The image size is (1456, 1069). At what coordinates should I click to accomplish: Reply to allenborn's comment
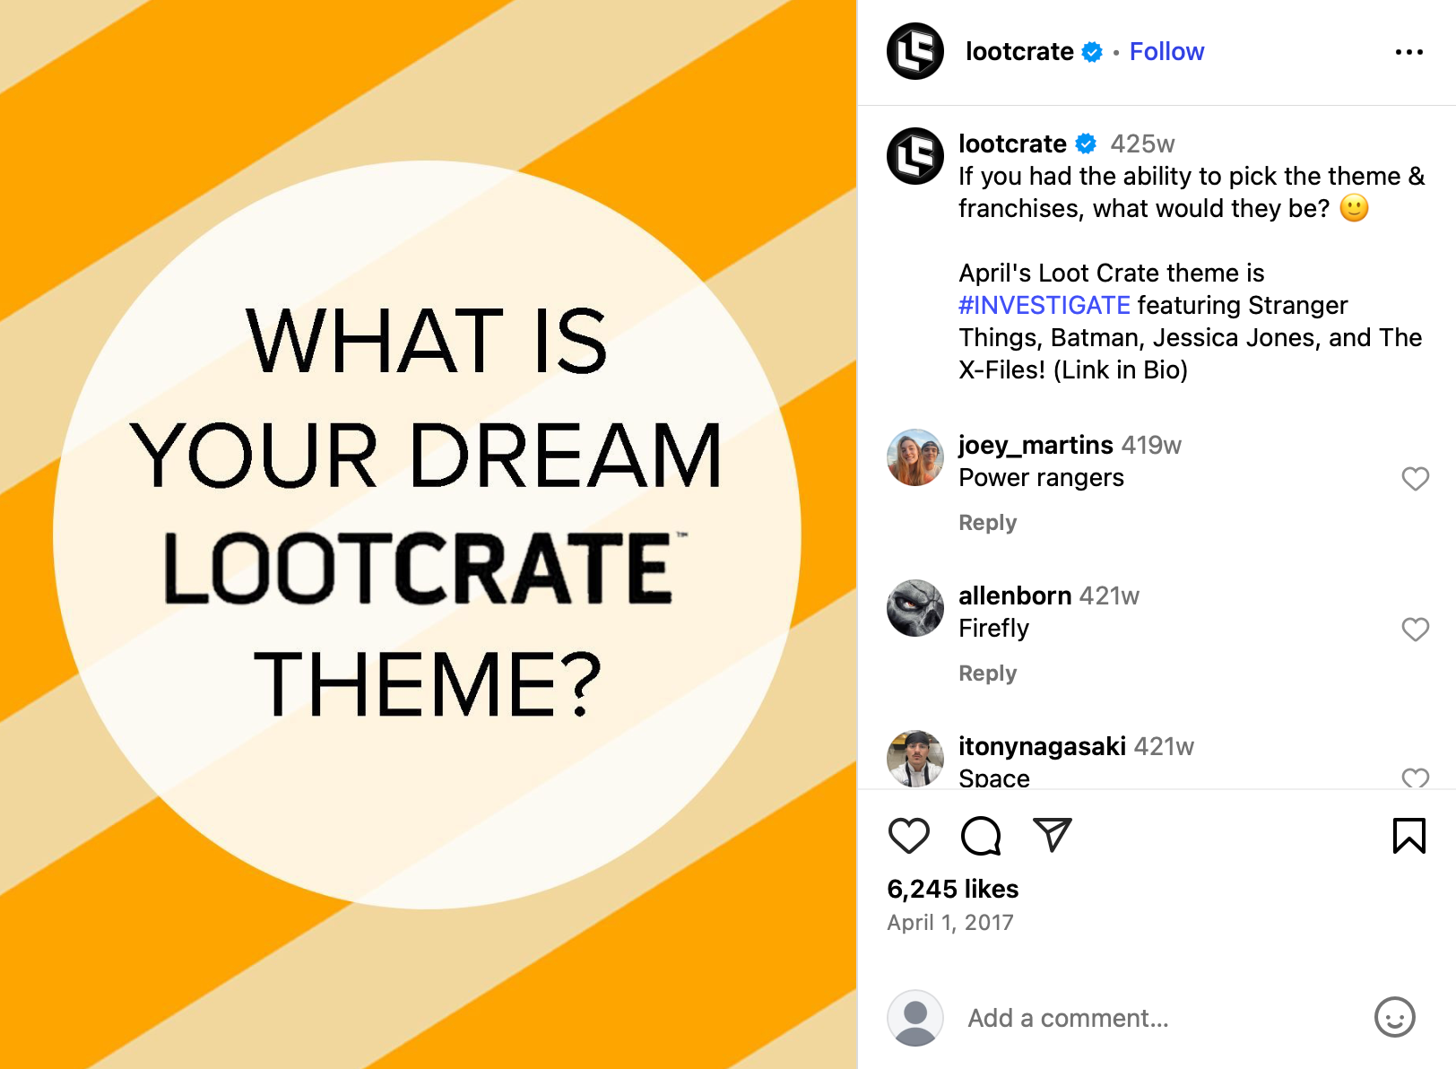(987, 673)
